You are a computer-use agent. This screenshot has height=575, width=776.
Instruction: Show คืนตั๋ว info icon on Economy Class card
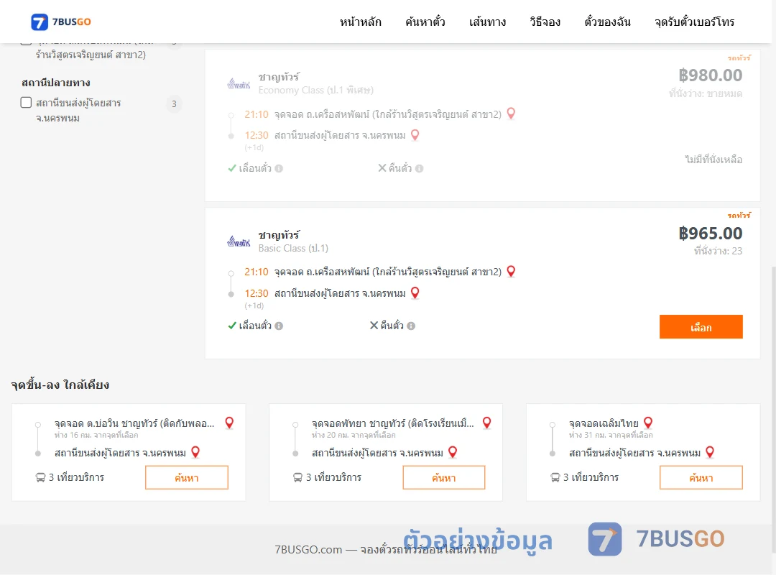419,168
